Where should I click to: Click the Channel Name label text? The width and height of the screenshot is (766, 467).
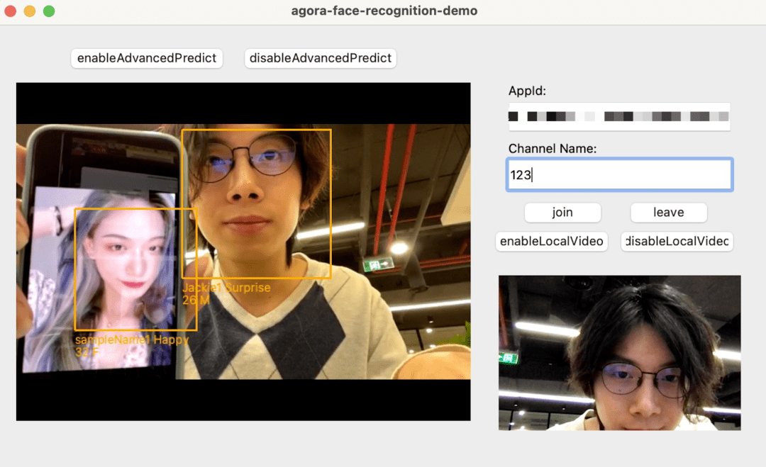pos(553,148)
